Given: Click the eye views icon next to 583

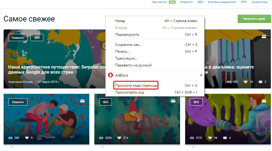Looking at the screenshot, I should point(10,138).
